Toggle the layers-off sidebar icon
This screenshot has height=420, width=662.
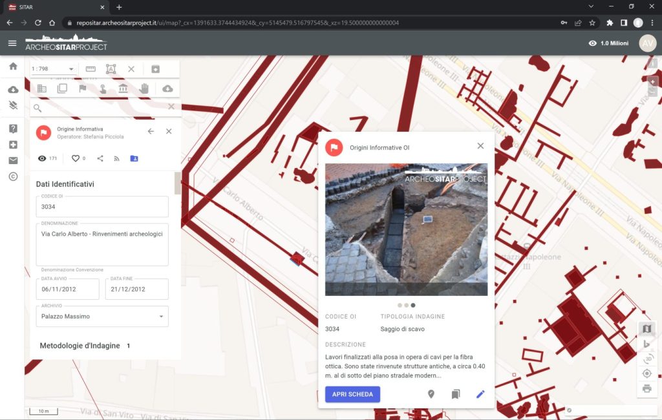[13, 105]
